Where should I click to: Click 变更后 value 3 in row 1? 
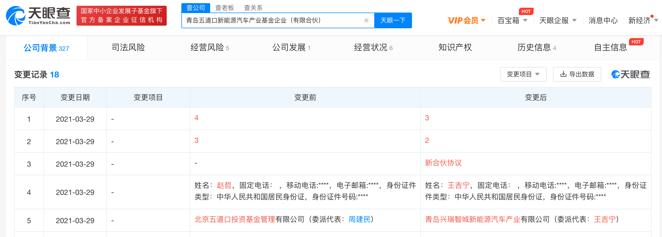click(427, 118)
